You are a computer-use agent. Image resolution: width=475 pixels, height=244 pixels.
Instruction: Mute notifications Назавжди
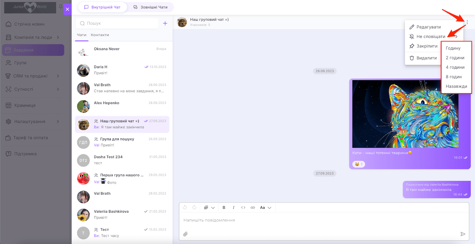[x=456, y=86]
